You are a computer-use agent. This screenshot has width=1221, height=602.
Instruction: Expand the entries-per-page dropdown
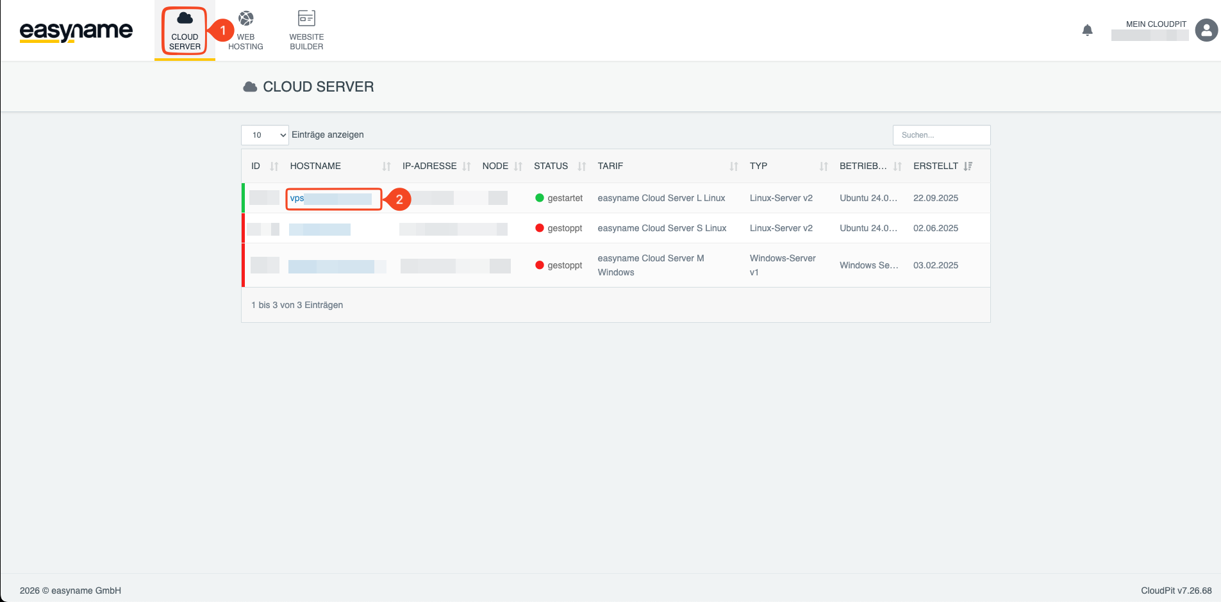pos(265,135)
